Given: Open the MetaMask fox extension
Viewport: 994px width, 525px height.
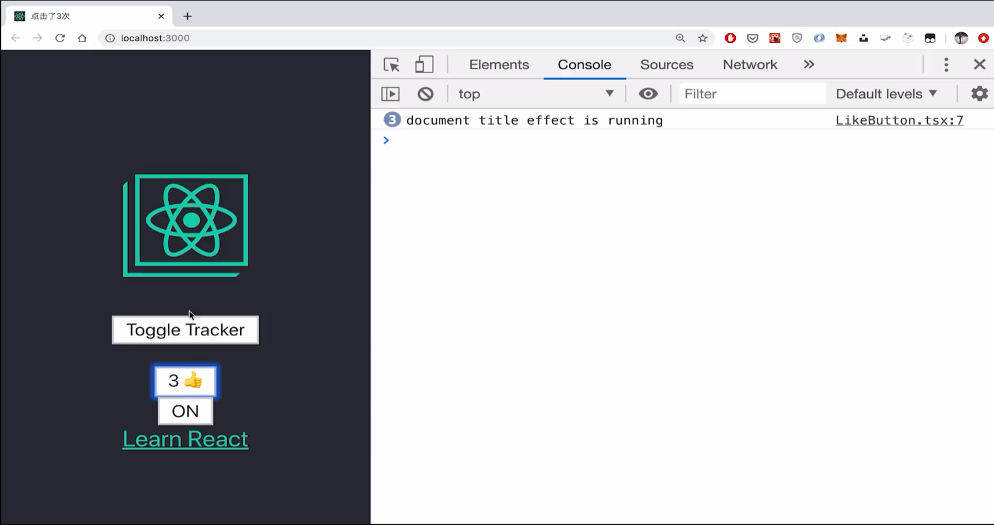Looking at the screenshot, I should 841,38.
